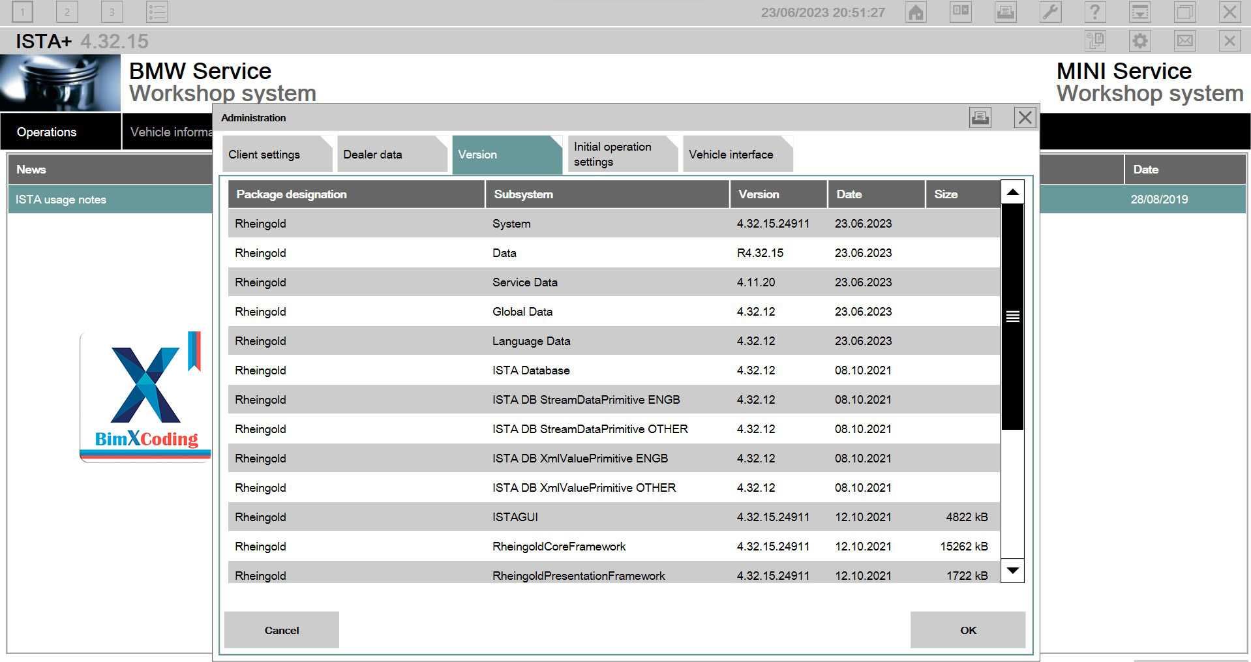The image size is (1251, 662).
Task: Click news date 28/08/2019
Action: coord(1159,200)
